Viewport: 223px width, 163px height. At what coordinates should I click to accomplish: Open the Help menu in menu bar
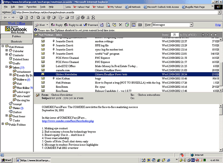click(51, 7)
